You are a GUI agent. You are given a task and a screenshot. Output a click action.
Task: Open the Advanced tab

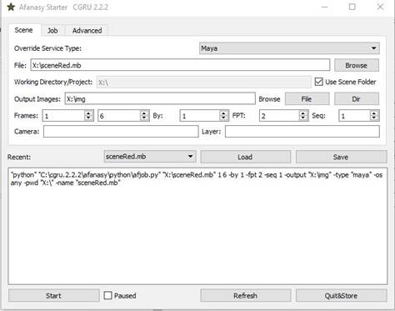pos(87,31)
